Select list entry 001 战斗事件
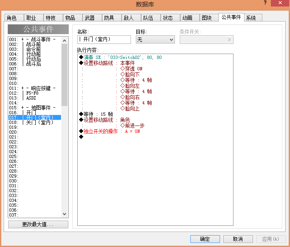The width and height of the screenshot is (290, 247). pos(35,39)
